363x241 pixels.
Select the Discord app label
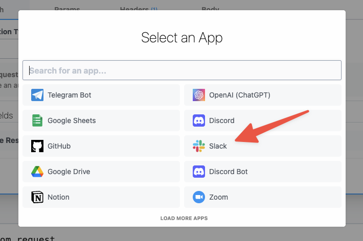222,120
